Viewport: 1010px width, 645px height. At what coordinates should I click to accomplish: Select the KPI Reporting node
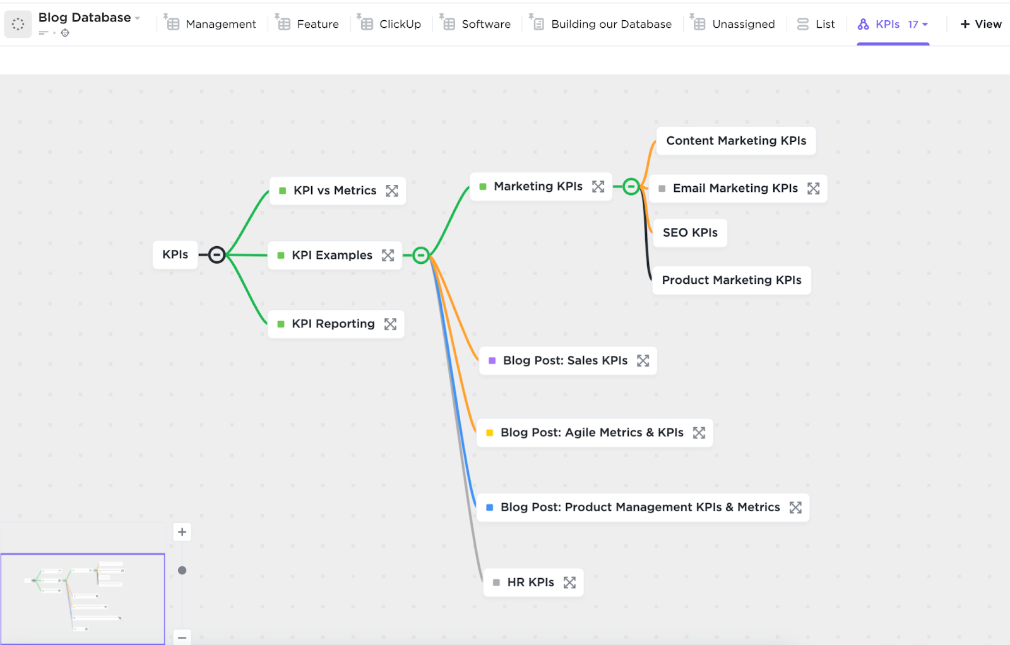336,324
